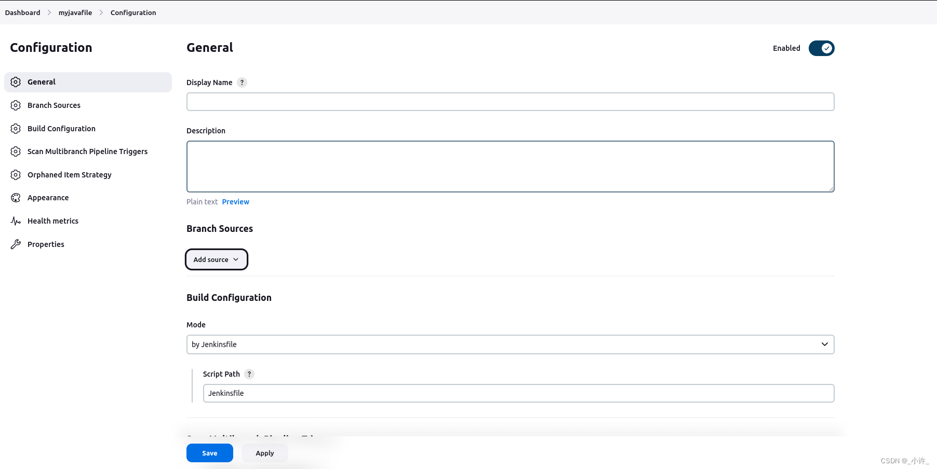Click the Scan Multibranch Pipeline Triggers gear icon
The width and height of the screenshot is (937, 469).
click(x=16, y=151)
